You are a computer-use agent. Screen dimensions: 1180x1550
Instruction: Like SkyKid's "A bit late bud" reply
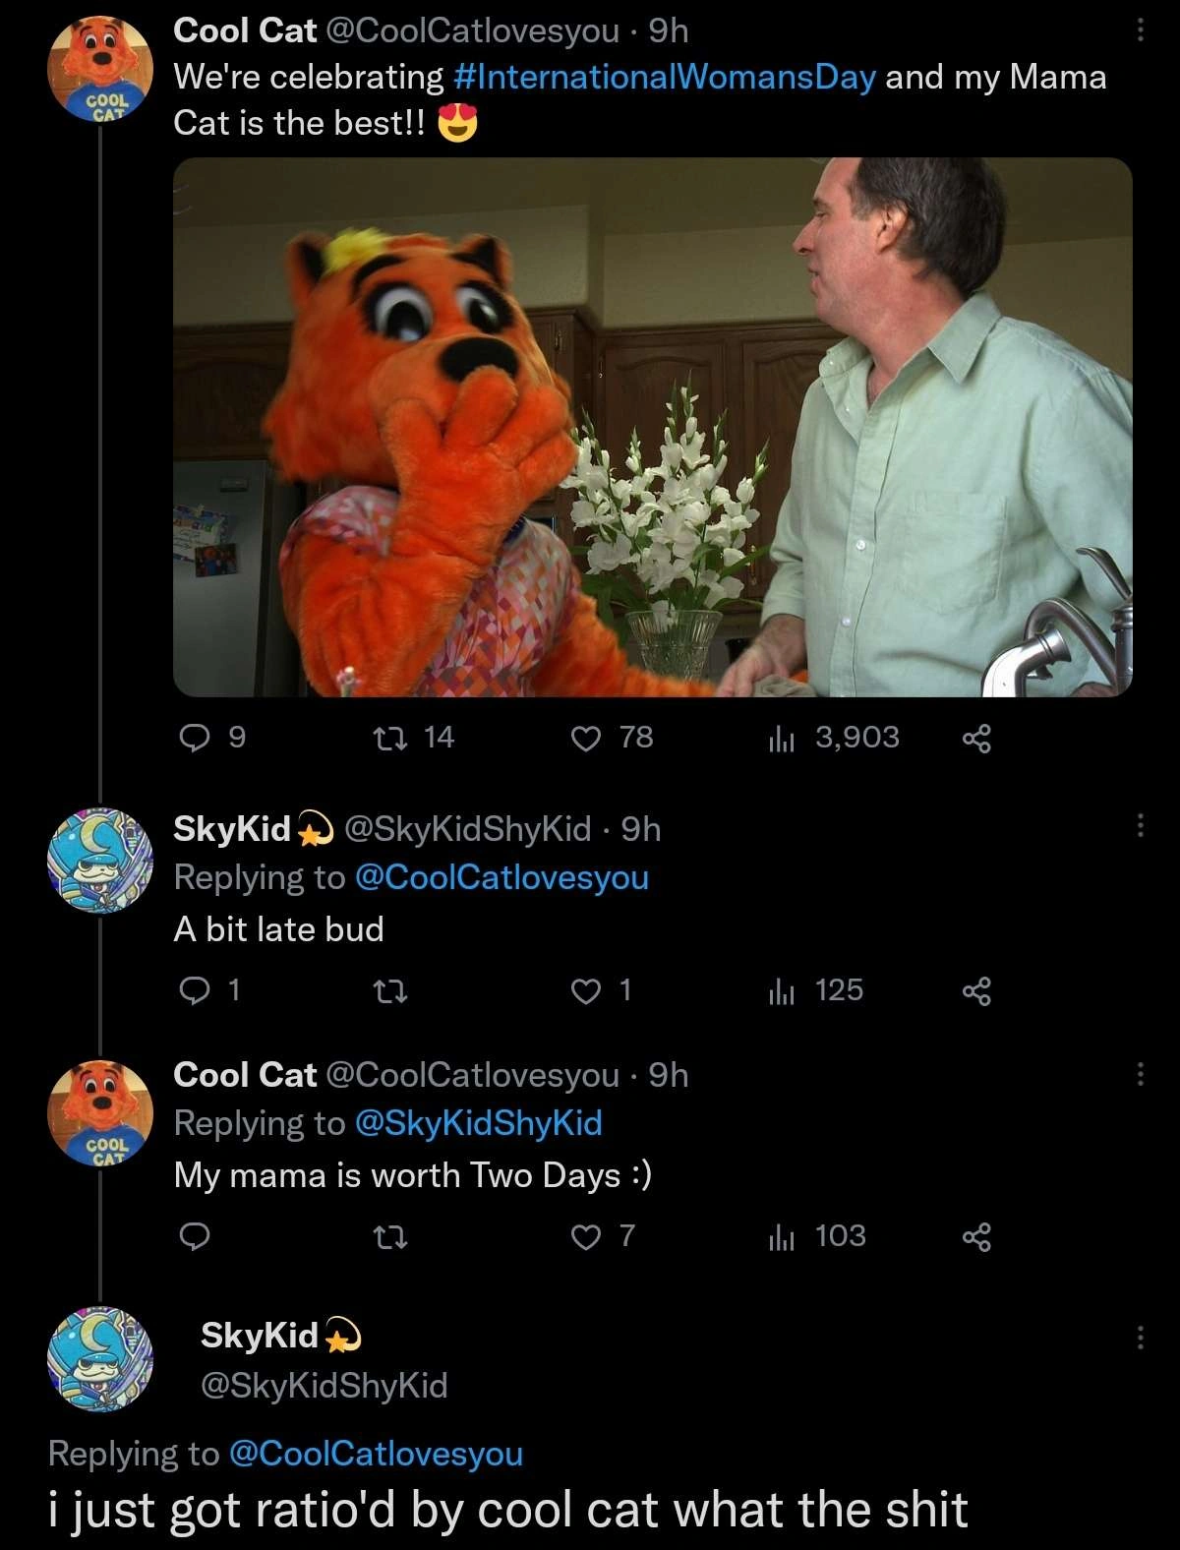pyautogui.click(x=586, y=990)
